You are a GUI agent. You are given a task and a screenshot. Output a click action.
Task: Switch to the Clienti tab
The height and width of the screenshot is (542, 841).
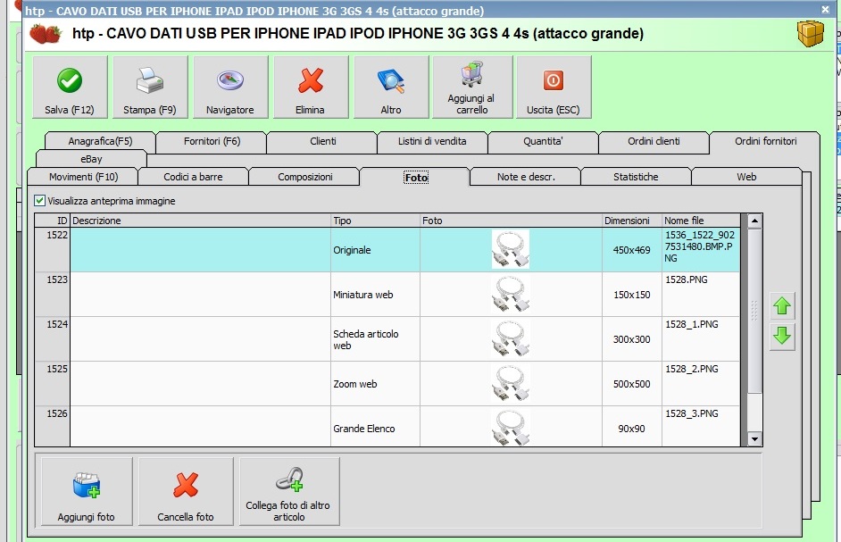(323, 141)
